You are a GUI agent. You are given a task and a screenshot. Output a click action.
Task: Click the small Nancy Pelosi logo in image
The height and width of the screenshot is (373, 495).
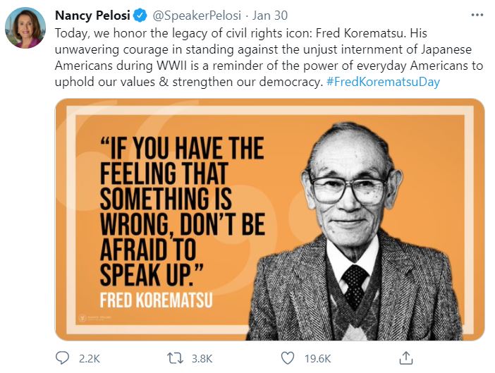95,318
